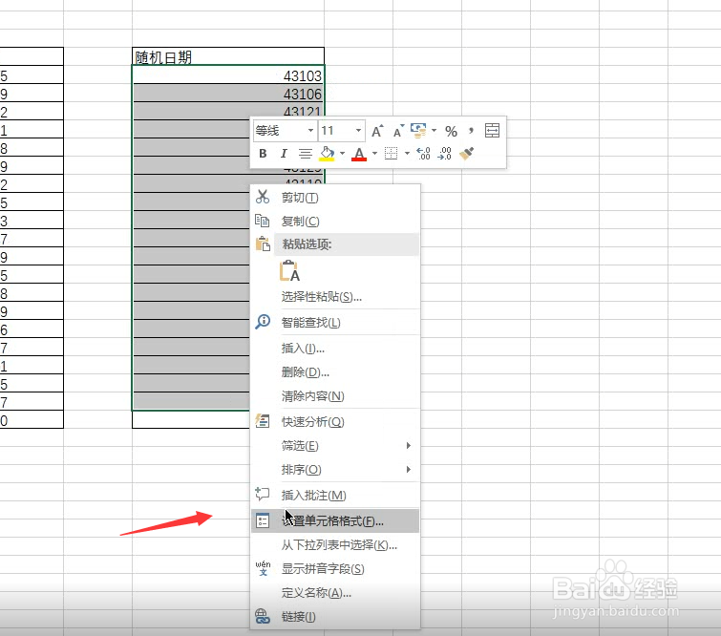Image resolution: width=721 pixels, height=636 pixels.
Task: Choose 设置单元格格式(F)... entry
Action: coord(335,521)
